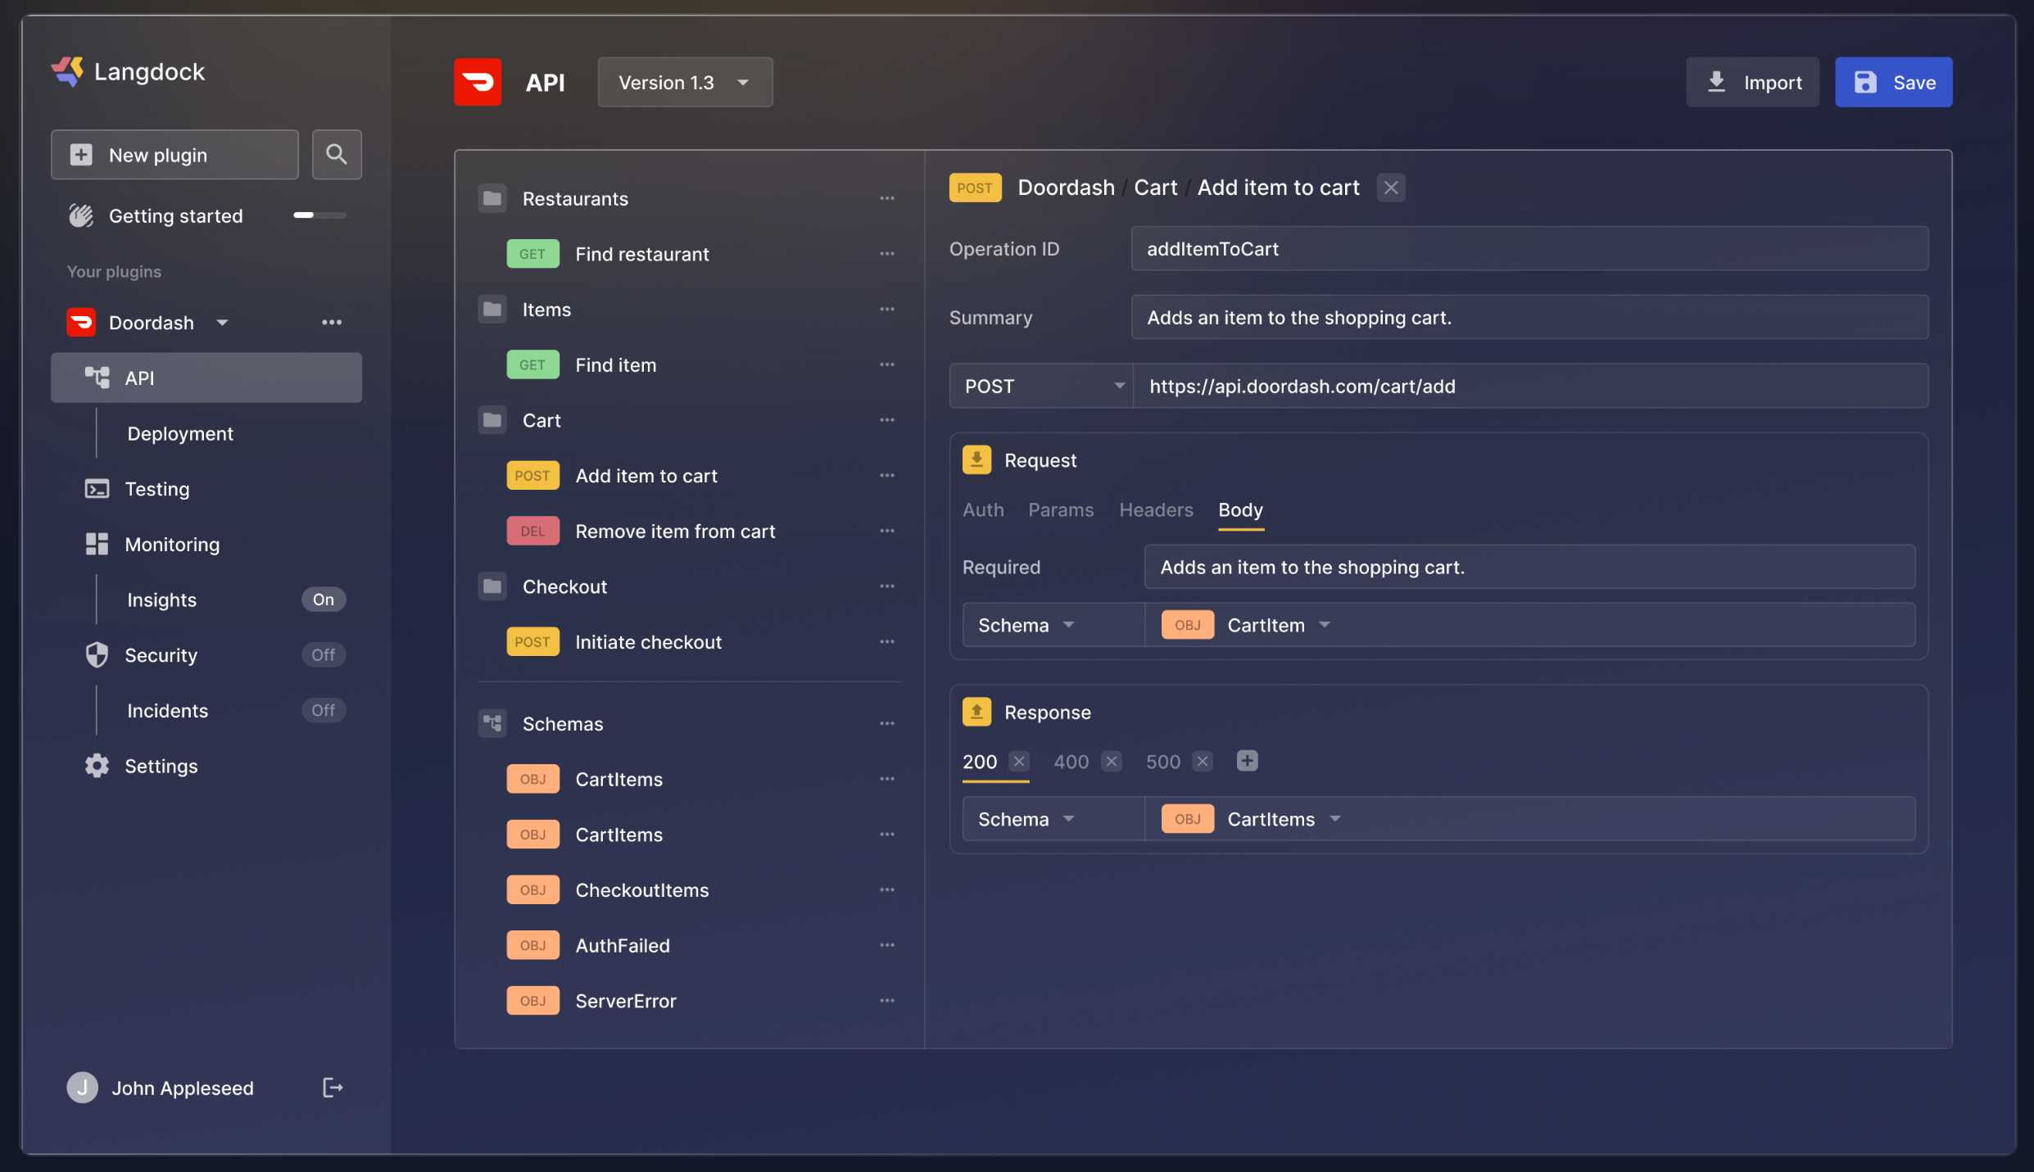Close the Add item to cart tab

1390,188
